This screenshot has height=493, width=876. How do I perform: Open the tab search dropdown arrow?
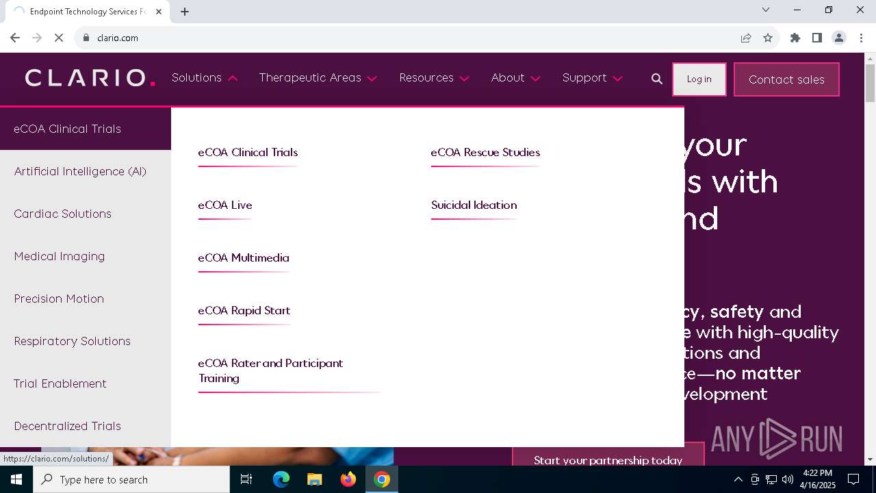(766, 10)
